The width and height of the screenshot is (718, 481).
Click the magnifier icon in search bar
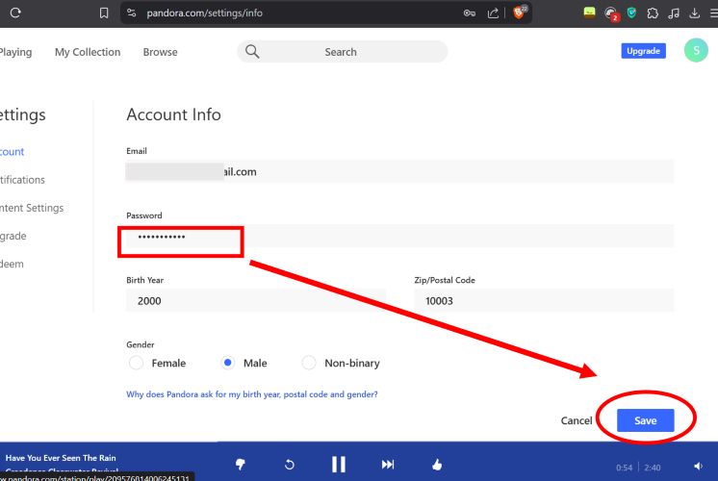[x=252, y=51]
